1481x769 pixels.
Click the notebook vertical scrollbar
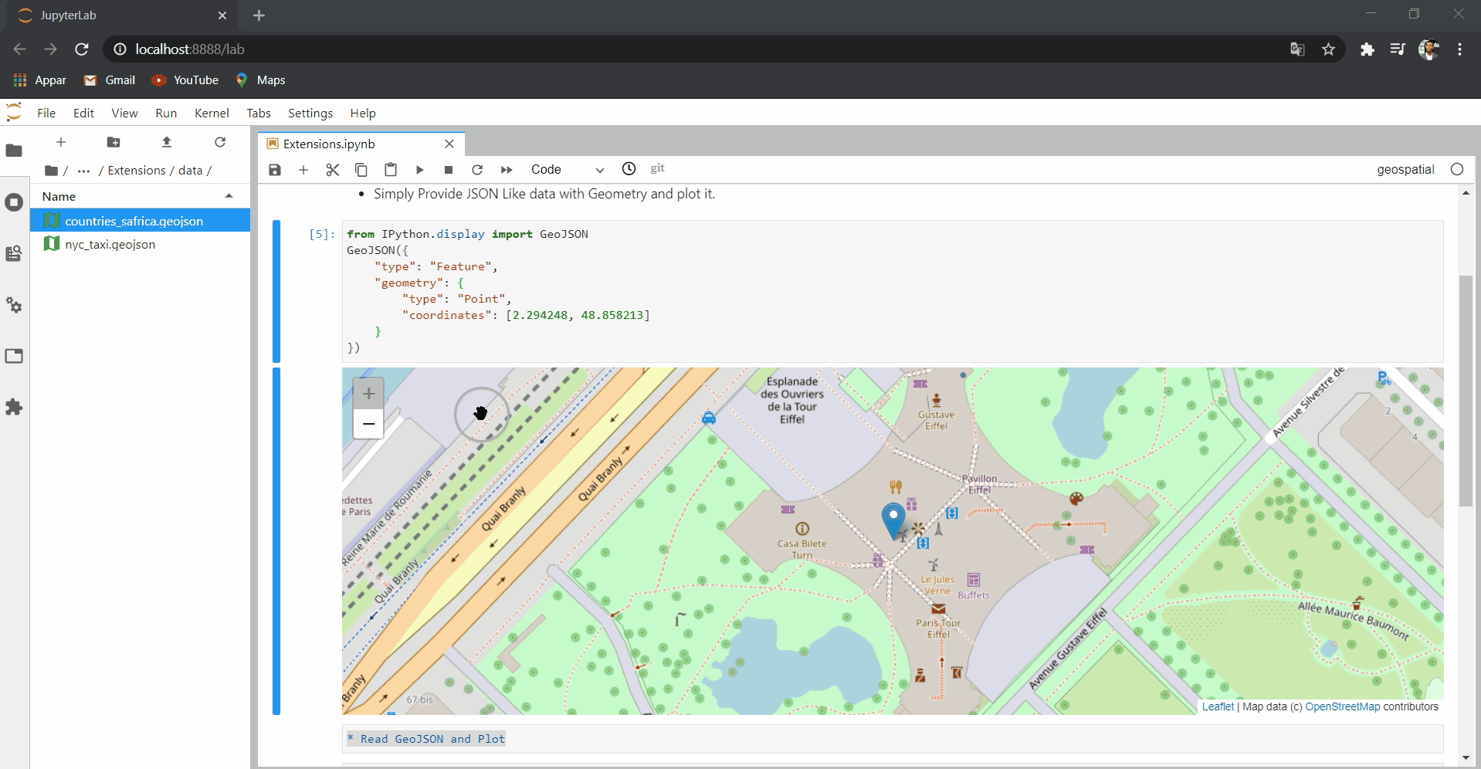point(1466,390)
